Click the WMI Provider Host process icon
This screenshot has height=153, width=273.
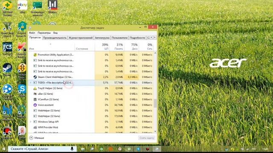pos(35,127)
